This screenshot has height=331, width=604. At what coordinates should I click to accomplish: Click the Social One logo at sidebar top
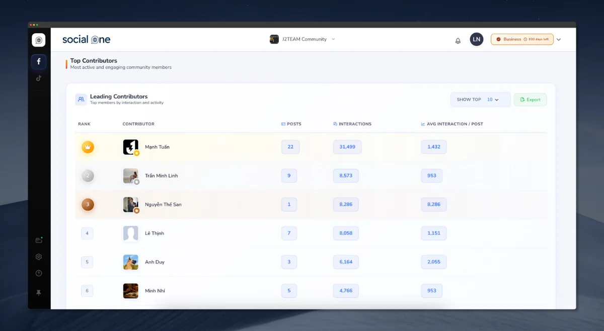pyautogui.click(x=39, y=39)
